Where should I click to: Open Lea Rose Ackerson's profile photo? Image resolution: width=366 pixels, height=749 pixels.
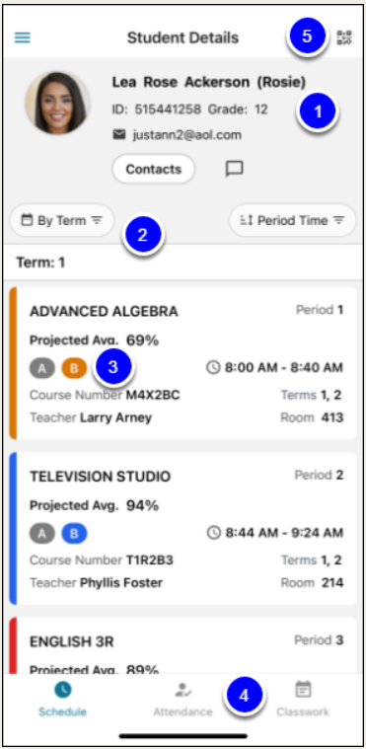58,103
